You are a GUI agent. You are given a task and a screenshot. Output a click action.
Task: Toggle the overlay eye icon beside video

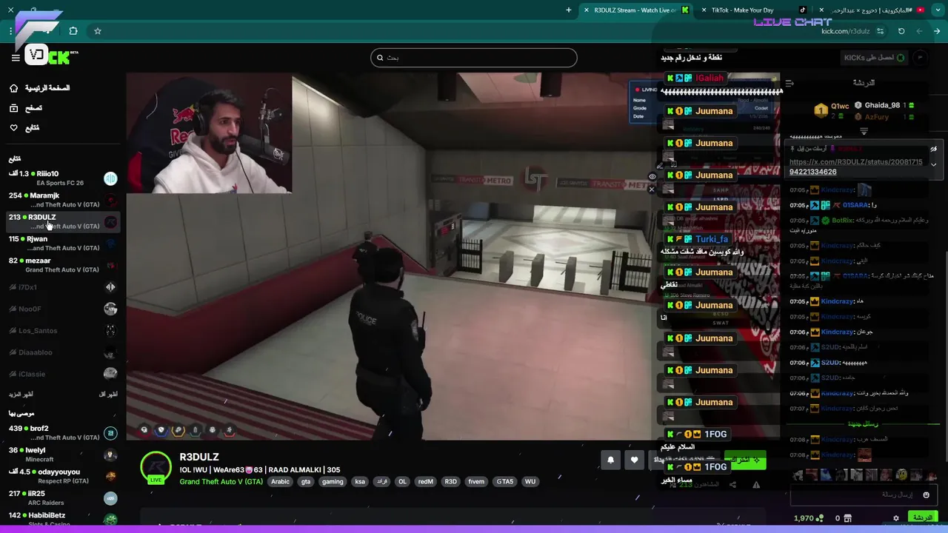tap(652, 176)
